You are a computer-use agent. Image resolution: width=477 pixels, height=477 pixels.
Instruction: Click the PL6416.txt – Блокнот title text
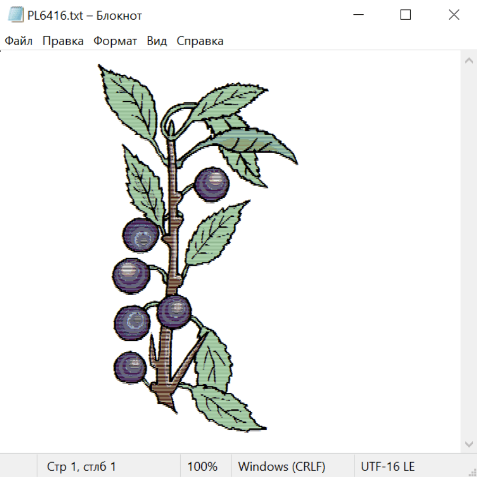coord(85,15)
